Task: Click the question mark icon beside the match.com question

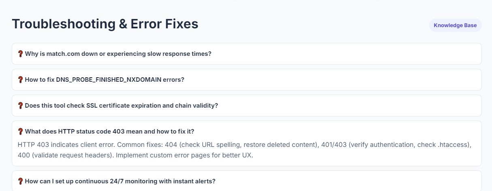Action: coord(20,54)
